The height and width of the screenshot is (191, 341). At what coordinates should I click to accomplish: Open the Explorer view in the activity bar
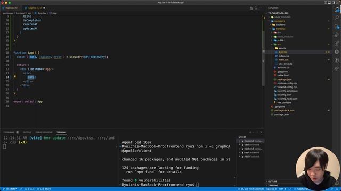click(x=337, y=10)
